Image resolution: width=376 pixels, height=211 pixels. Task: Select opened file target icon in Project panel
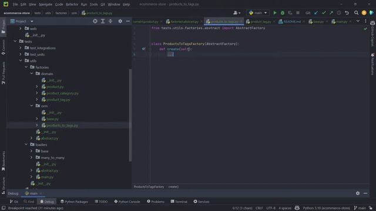click(x=95, y=21)
